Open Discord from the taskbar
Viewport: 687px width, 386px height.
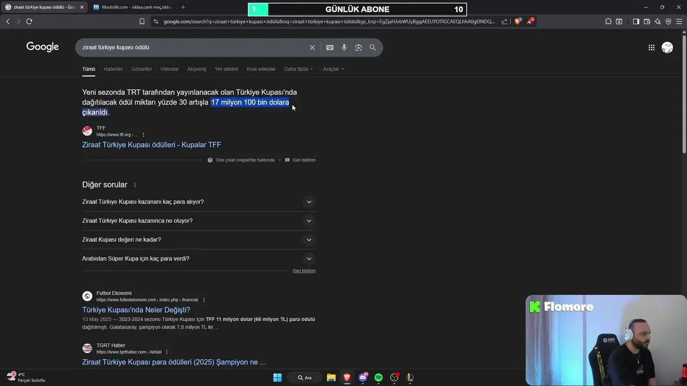363,377
